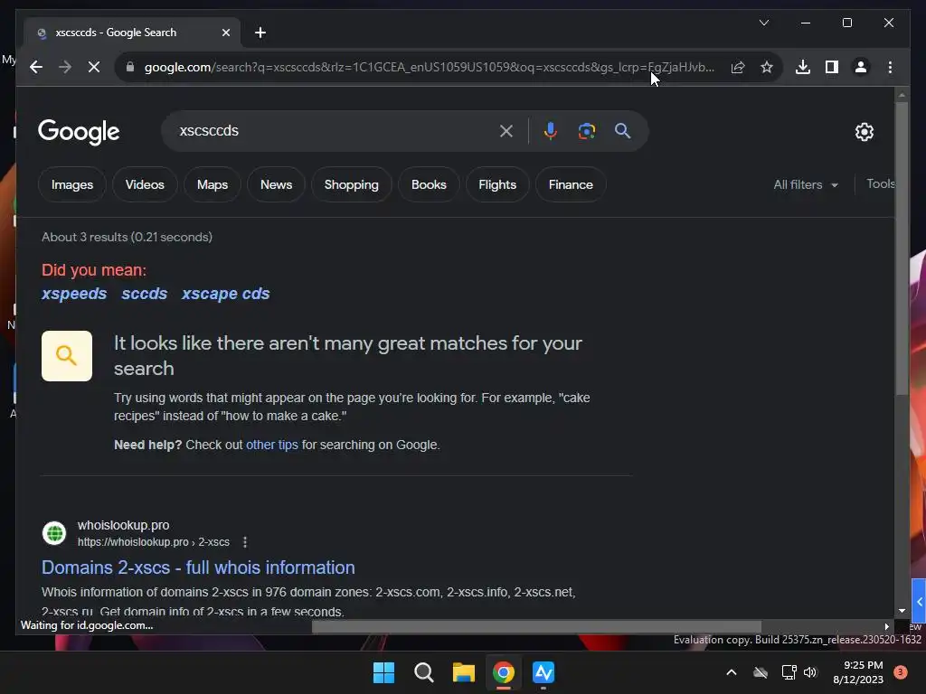This screenshot has width=926, height=694.
Task: Show hidden system tray icons
Action: (731, 672)
